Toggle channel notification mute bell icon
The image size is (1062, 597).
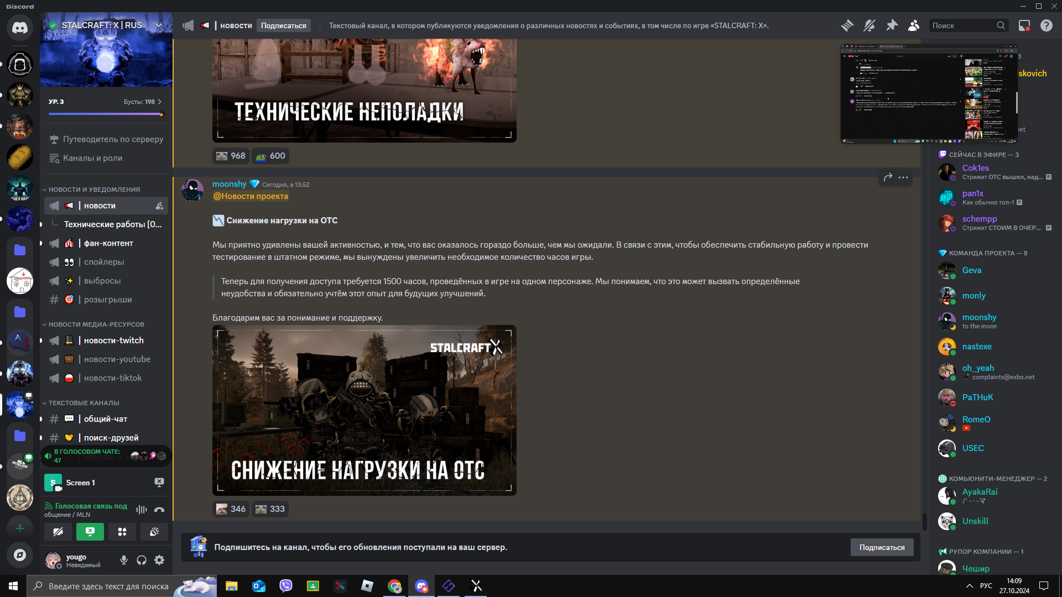tap(870, 25)
